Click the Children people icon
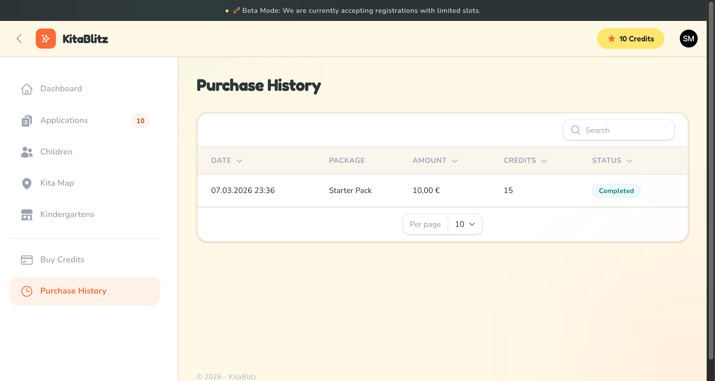This screenshot has width=715, height=381. click(x=27, y=152)
